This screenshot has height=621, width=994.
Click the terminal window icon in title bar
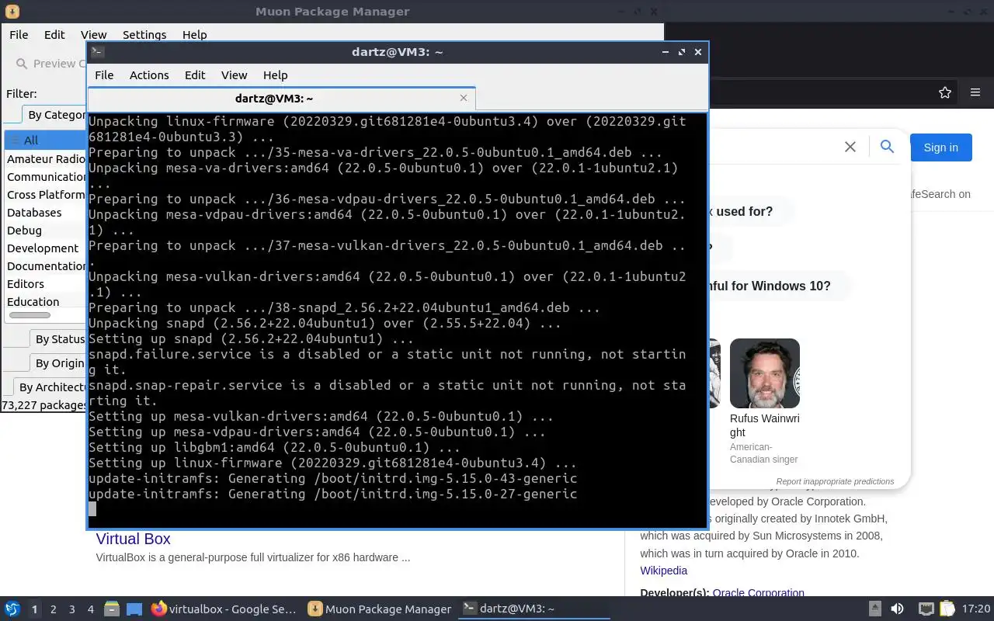97,52
